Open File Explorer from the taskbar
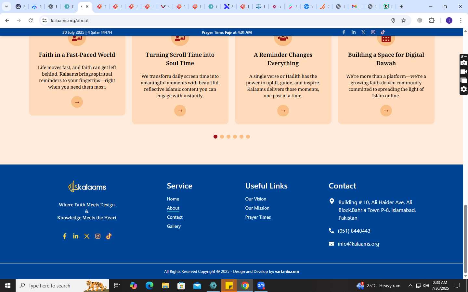The width and height of the screenshot is (468, 292). point(165,286)
